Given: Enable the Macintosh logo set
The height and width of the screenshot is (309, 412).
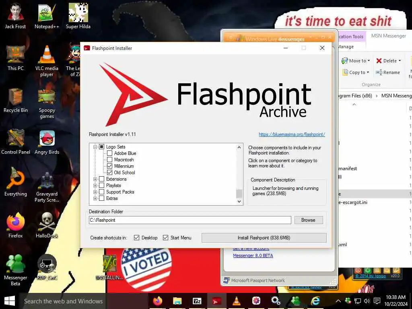Looking at the screenshot, I should coord(109,160).
